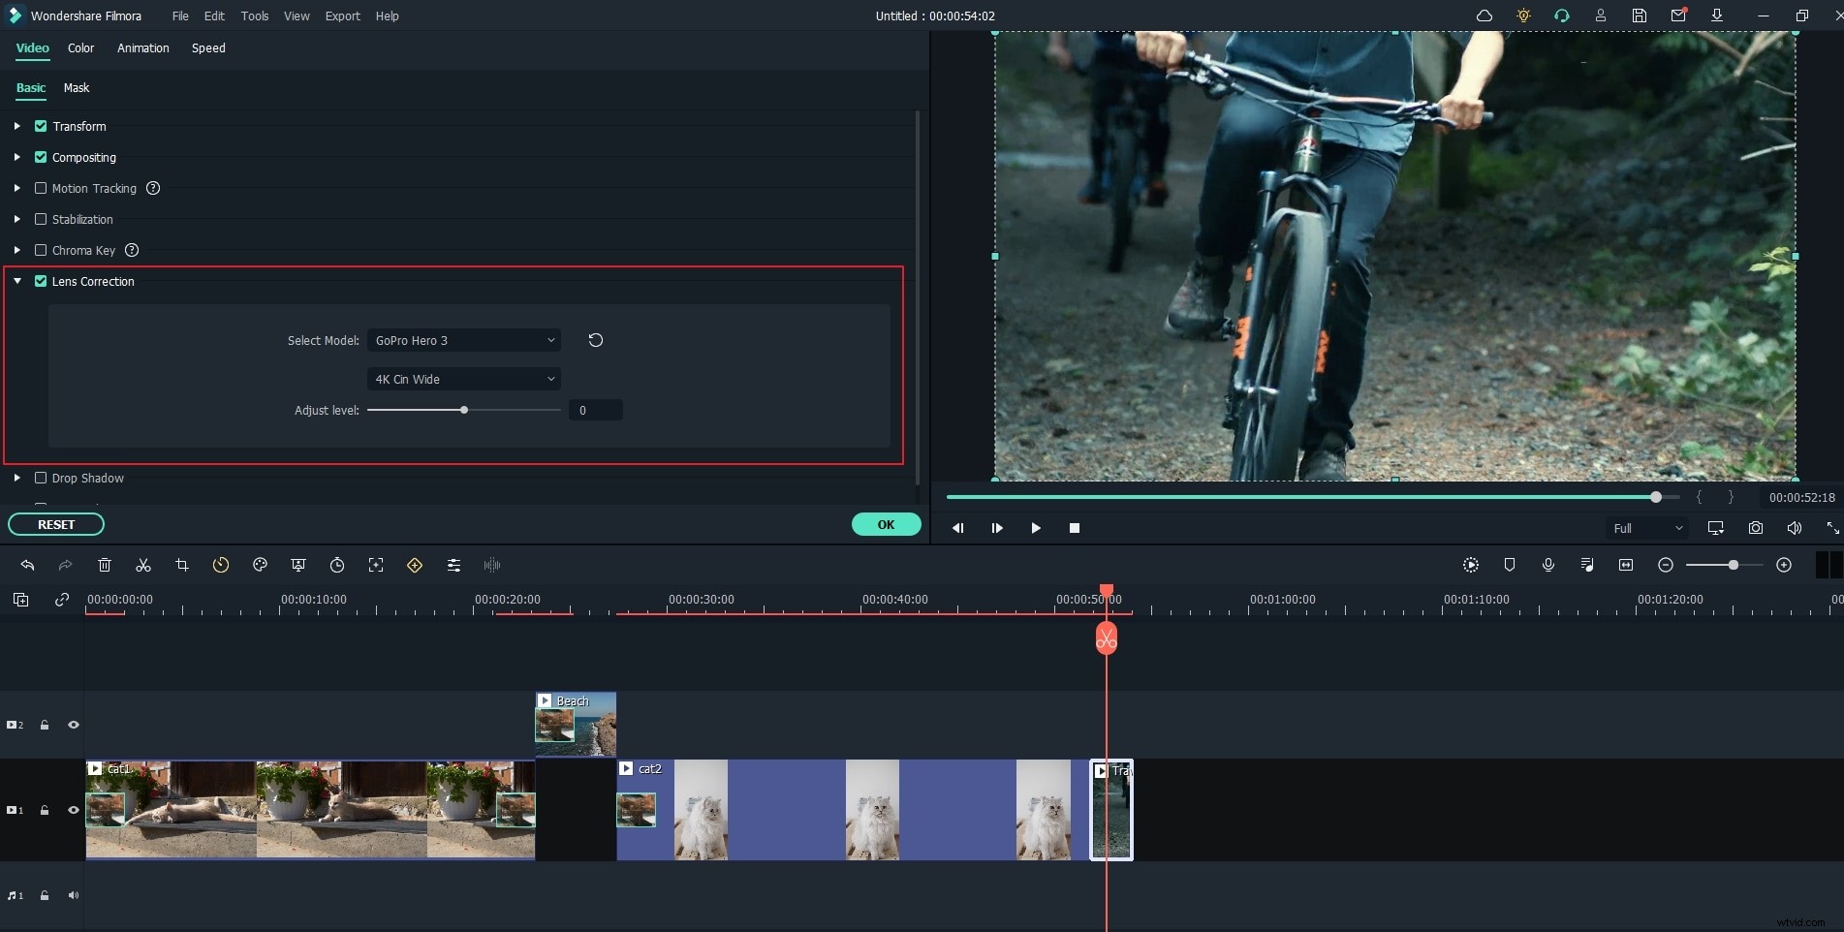The image size is (1844, 932).
Task: Click the Undo arrow
Action: tap(27, 565)
